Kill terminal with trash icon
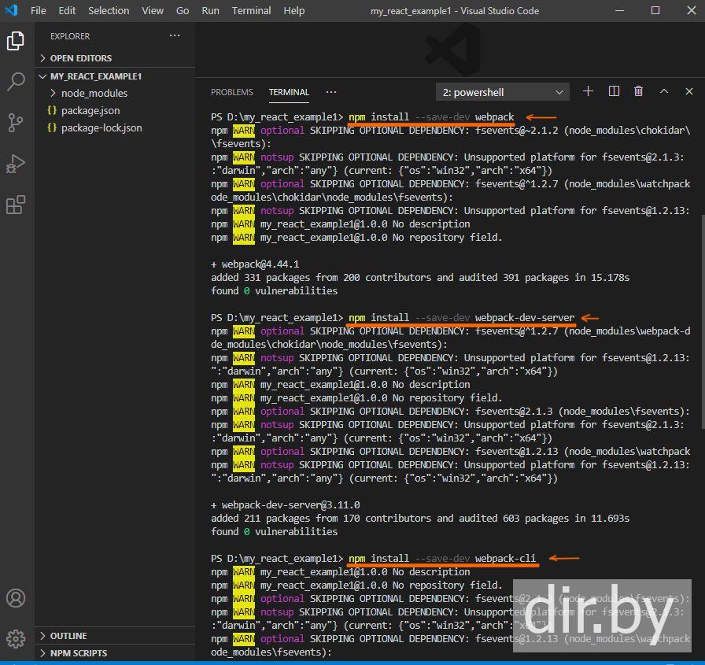705x665 pixels. click(639, 91)
